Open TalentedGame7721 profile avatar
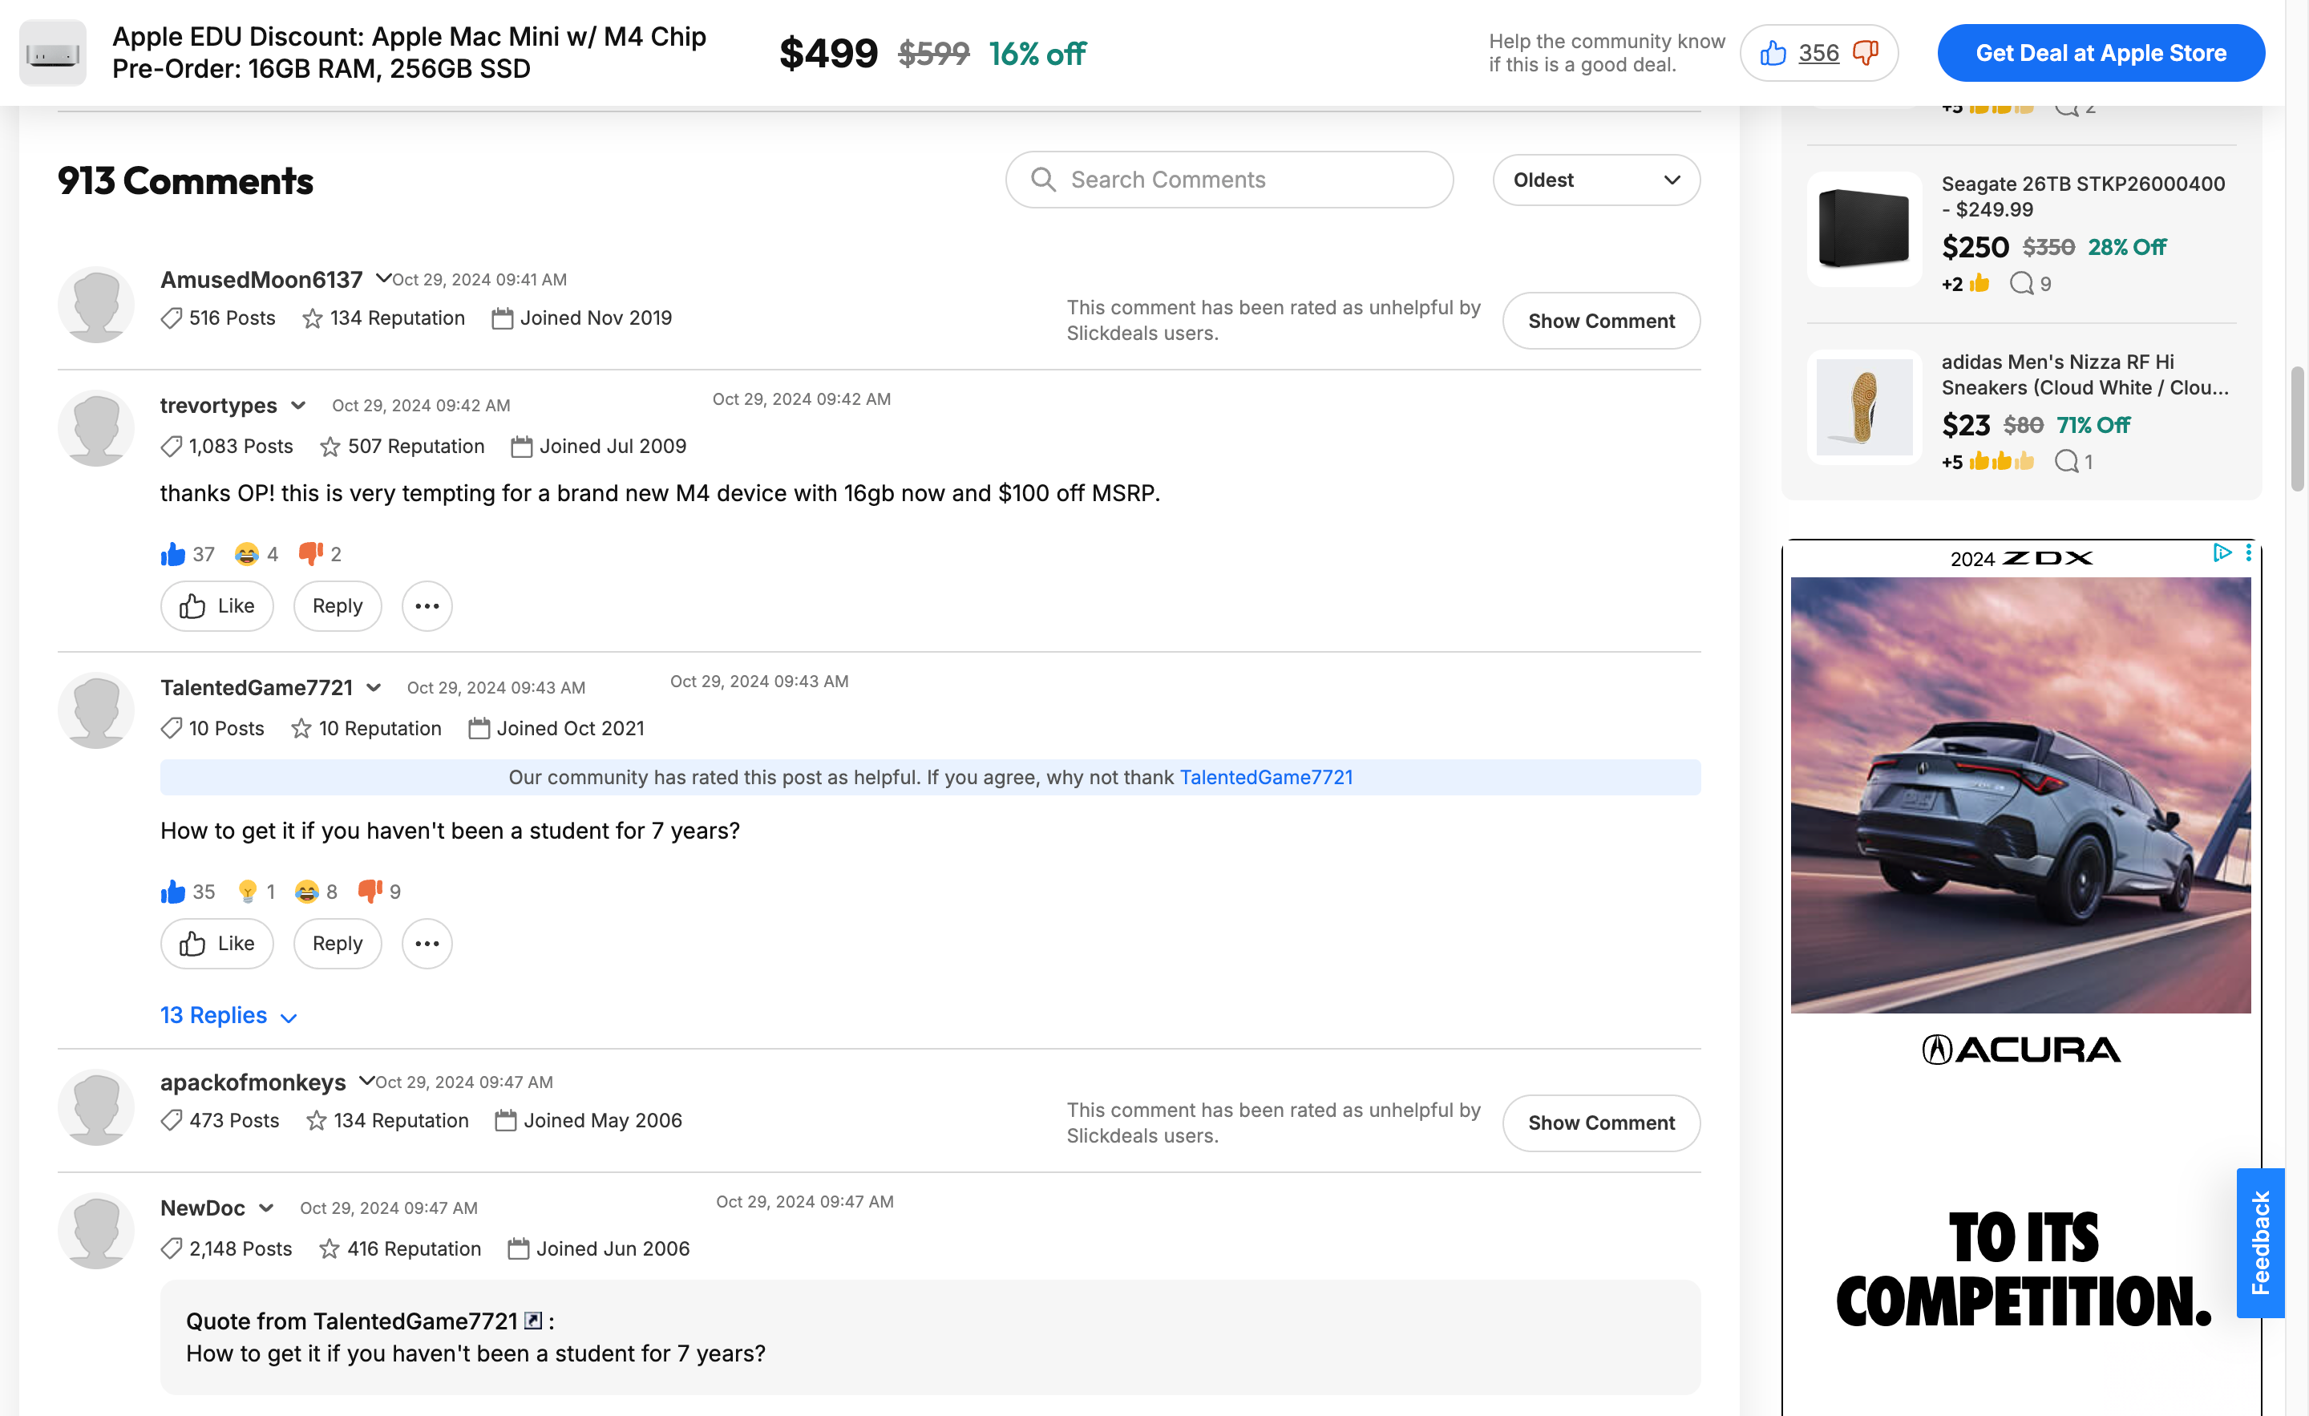Image resolution: width=2309 pixels, height=1416 pixels. 95,710
